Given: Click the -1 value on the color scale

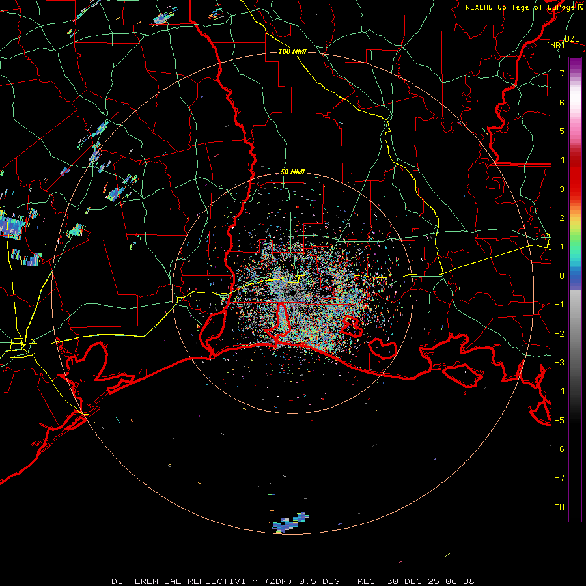Looking at the screenshot, I should (559, 305).
